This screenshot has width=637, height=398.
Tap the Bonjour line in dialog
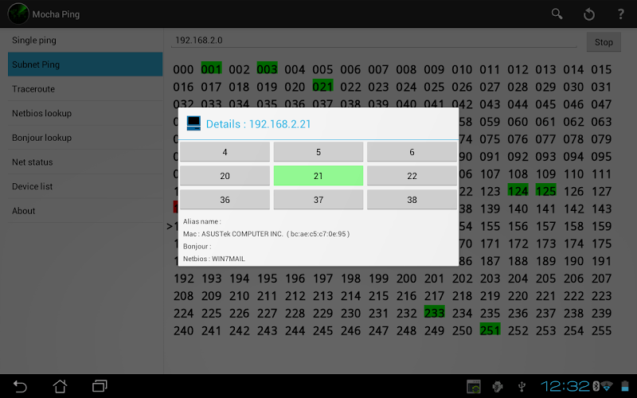coord(197,247)
